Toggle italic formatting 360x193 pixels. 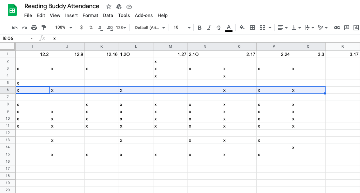[x=209, y=28]
